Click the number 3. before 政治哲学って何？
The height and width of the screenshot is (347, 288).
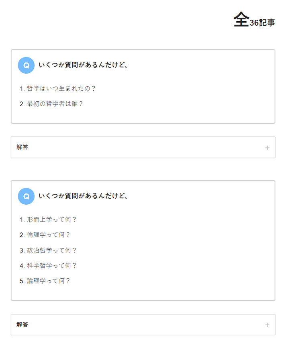[22, 250]
